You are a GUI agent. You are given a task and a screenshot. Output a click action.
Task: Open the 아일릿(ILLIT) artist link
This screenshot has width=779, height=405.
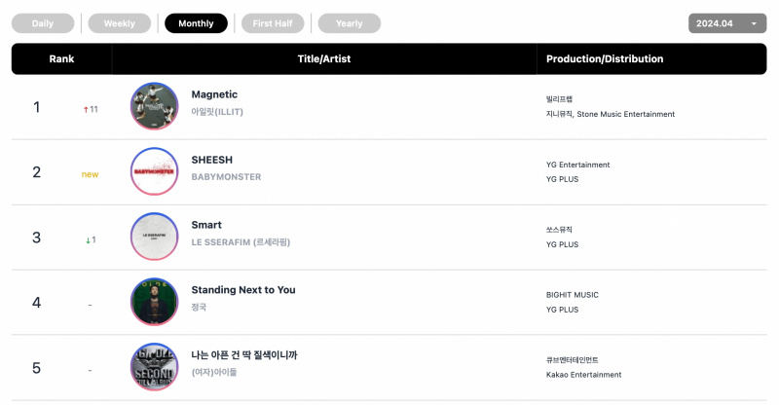click(x=217, y=112)
